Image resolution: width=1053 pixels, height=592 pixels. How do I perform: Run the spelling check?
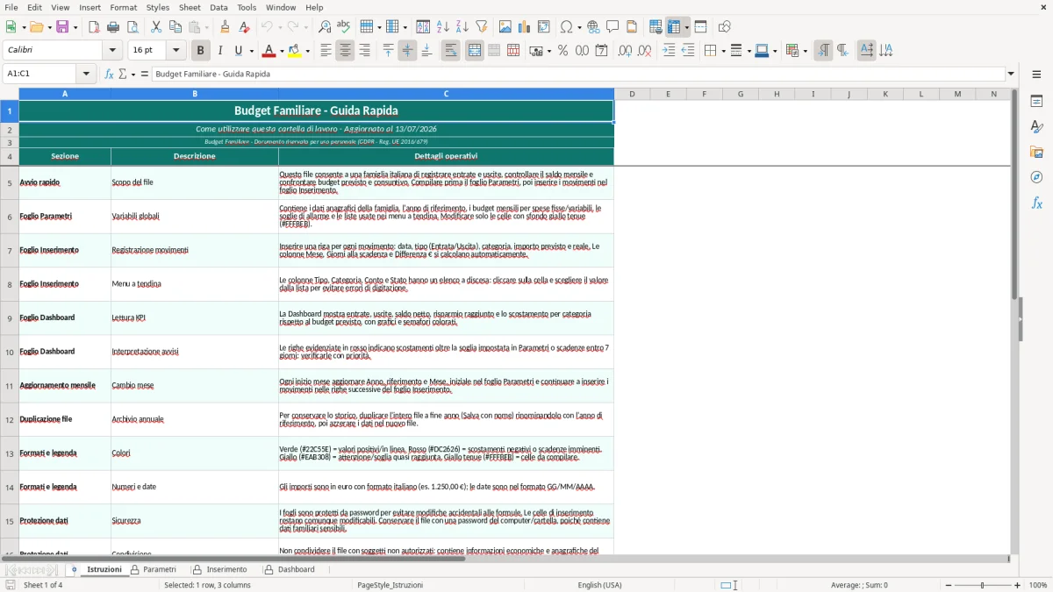pyautogui.click(x=344, y=27)
